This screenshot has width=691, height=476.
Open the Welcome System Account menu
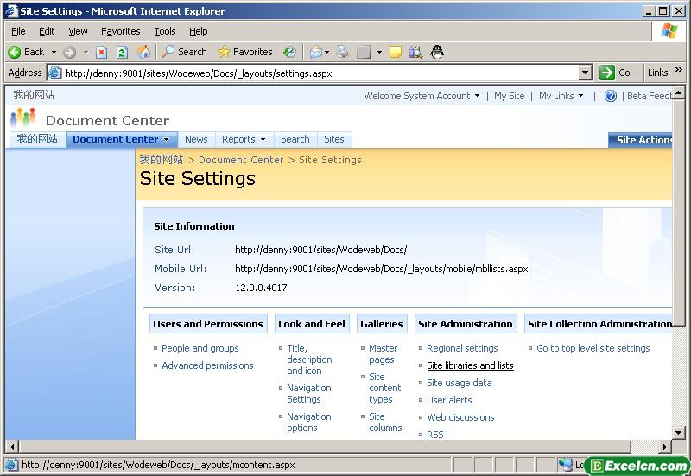(422, 96)
